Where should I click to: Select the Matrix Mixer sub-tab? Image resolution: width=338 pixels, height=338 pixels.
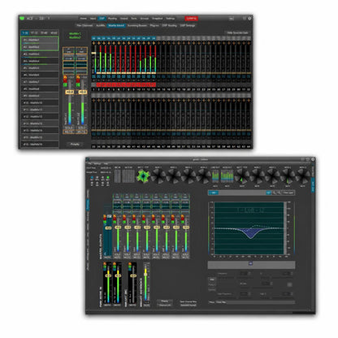click(116, 25)
